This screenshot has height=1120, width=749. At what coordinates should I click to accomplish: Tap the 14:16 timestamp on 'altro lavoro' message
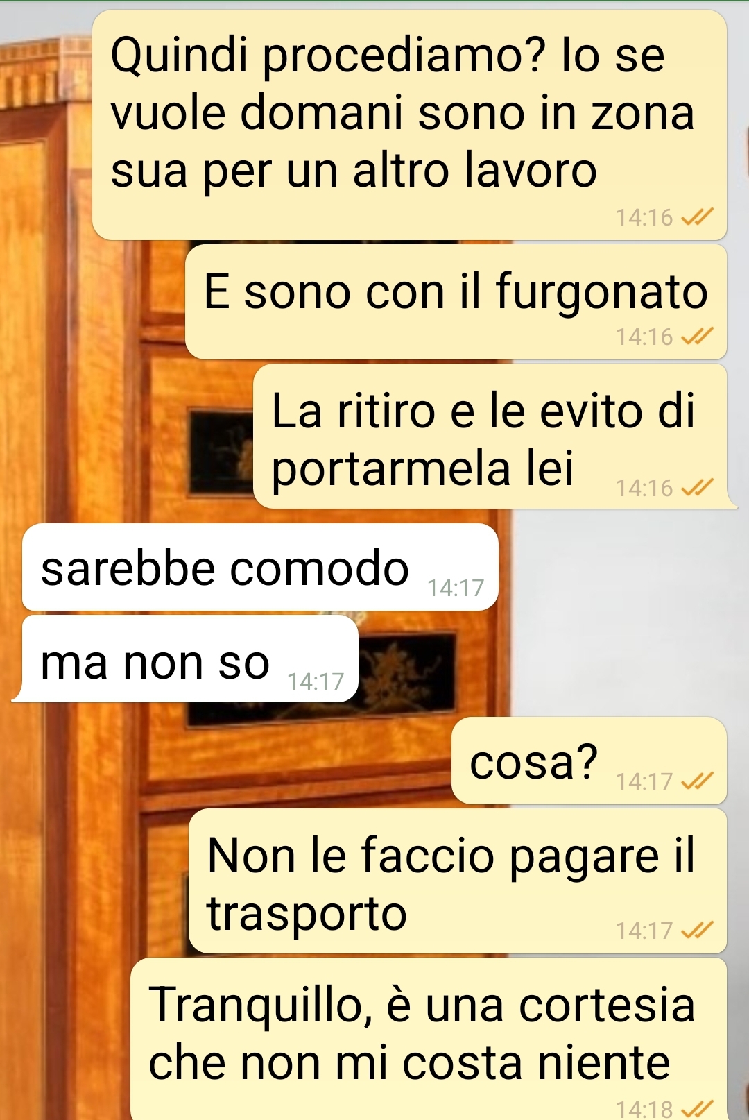tap(644, 218)
